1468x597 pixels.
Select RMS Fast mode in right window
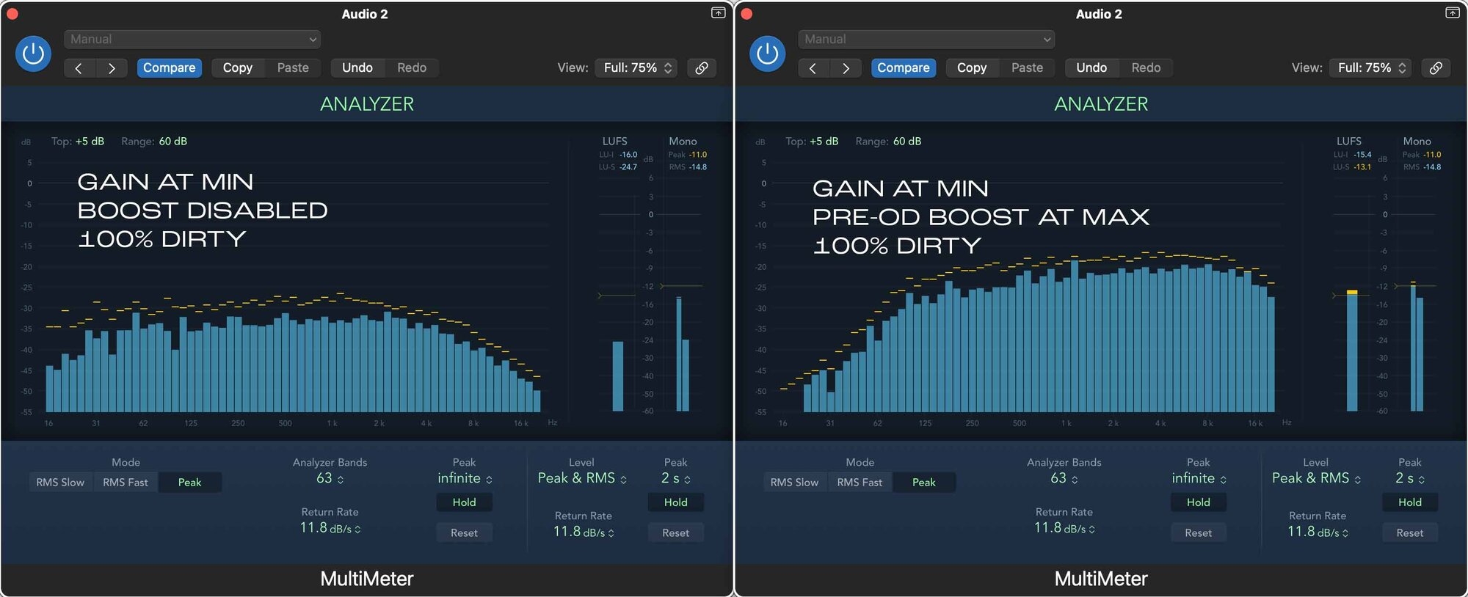point(860,482)
